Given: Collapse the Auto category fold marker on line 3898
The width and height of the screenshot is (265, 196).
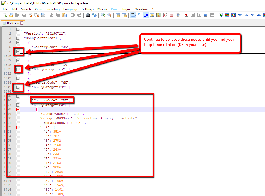Looking at the screenshot, I should (18, 110).
